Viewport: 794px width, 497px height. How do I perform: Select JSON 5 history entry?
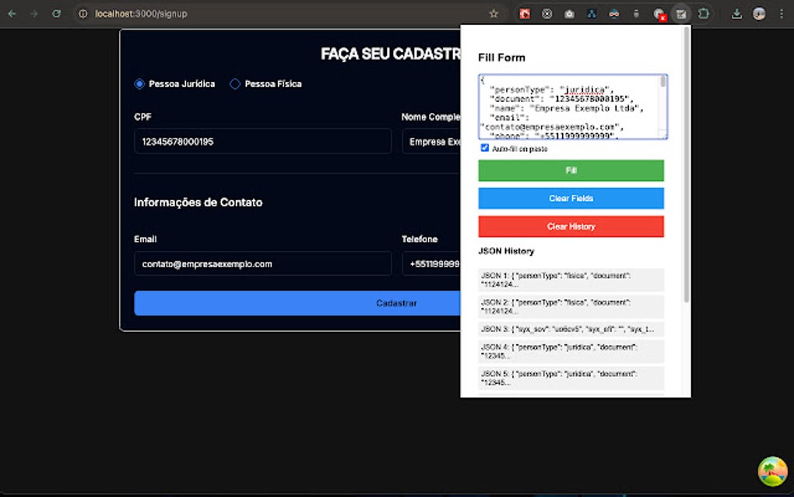click(571, 378)
